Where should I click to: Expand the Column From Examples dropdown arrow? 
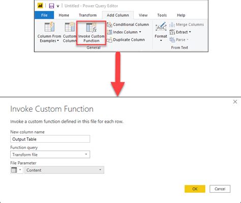point(58,41)
